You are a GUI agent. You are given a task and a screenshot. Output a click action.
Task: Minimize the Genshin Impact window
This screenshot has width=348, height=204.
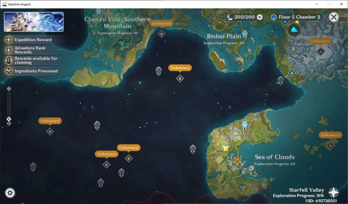point(317,4)
